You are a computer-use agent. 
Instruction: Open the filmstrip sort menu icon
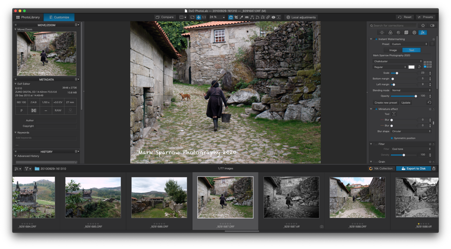point(18,169)
